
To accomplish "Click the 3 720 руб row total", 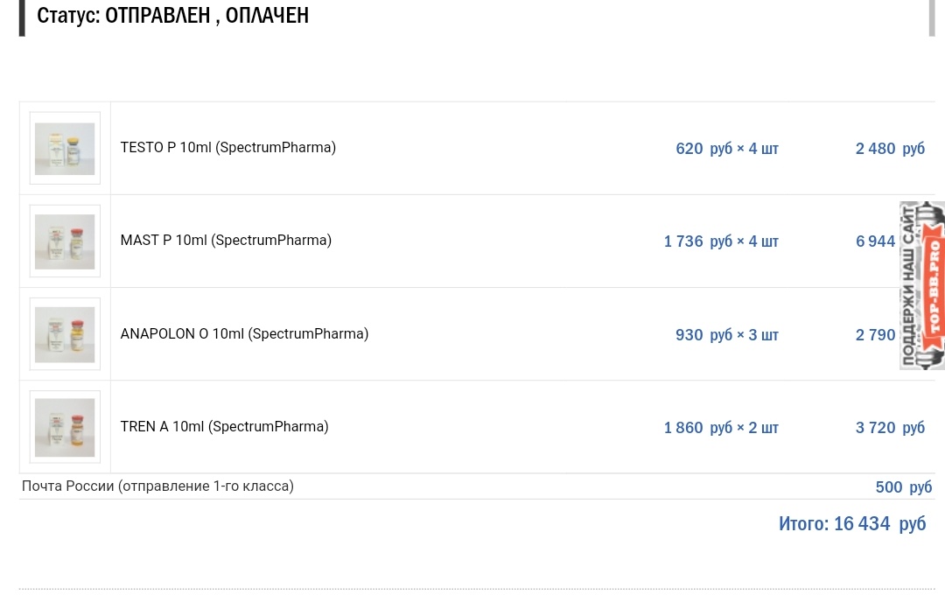I will (890, 428).
